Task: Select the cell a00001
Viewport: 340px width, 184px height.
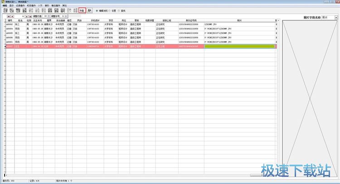Action: pyautogui.click(x=10, y=42)
